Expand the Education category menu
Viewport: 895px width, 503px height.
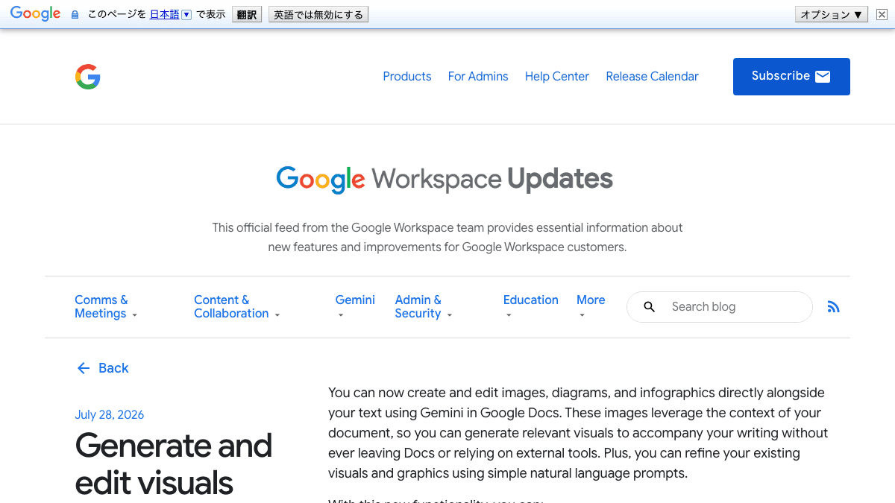point(530,306)
